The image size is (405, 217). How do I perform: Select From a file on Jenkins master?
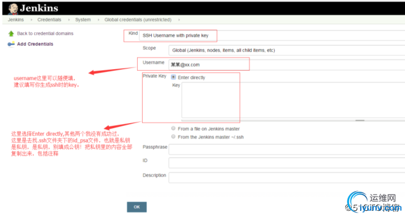click(174, 128)
